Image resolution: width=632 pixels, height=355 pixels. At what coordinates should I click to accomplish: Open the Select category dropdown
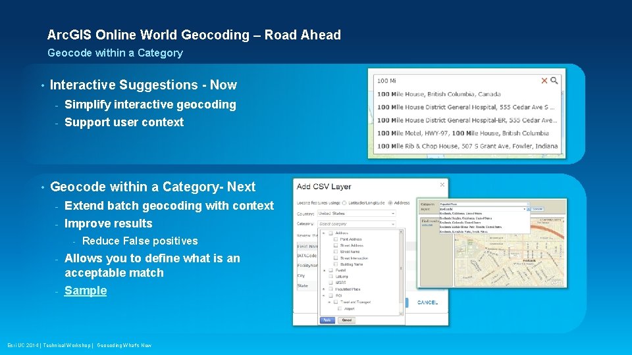(x=356, y=224)
